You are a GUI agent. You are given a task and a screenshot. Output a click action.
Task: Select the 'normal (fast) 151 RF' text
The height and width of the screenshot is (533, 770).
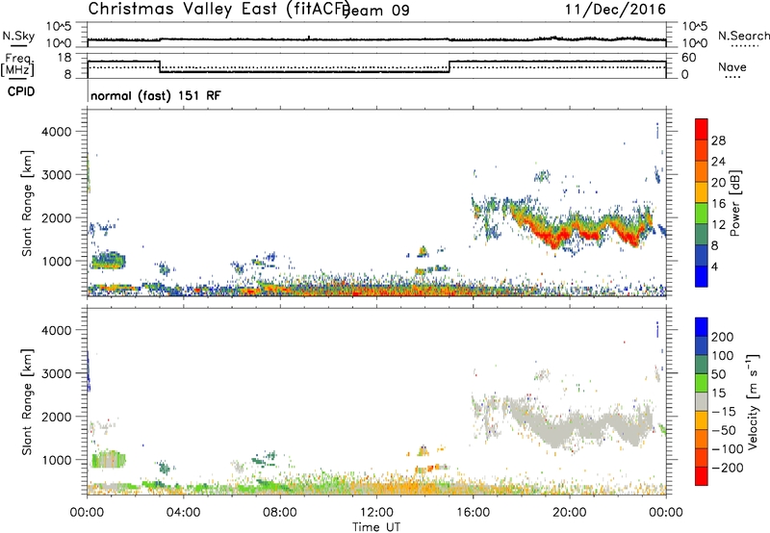(x=156, y=95)
